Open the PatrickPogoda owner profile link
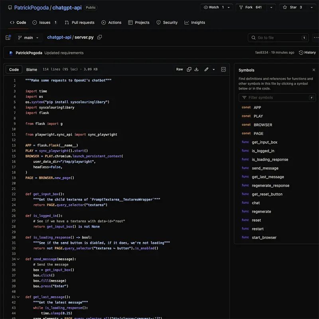 (32, 8)
